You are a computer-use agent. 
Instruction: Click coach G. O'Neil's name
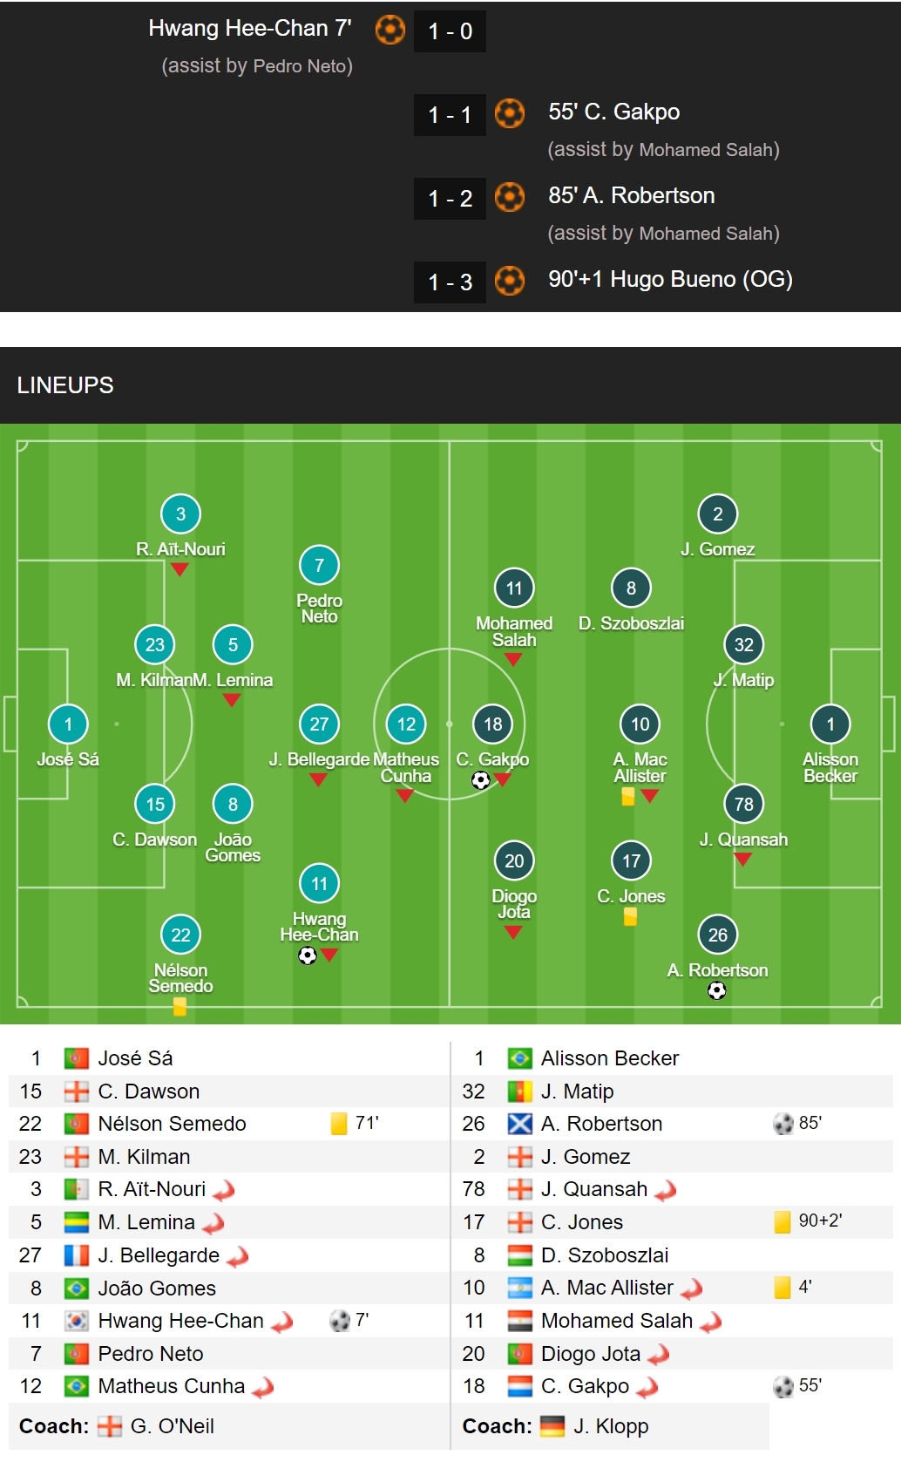(x=173, y=1426)
